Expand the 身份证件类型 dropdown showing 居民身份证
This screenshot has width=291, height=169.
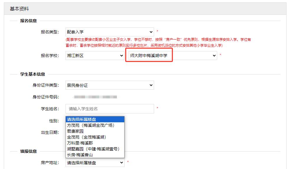(109, 85)
